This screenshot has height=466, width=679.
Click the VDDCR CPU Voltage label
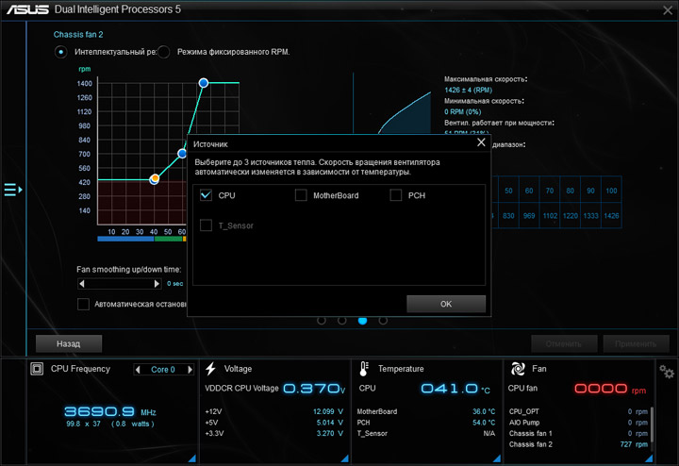[241, 389]
